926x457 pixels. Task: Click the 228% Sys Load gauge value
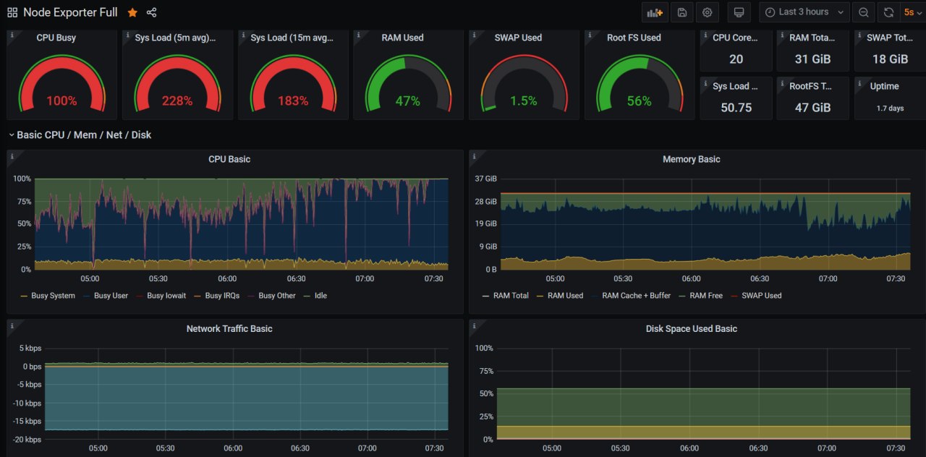(177, 101)
